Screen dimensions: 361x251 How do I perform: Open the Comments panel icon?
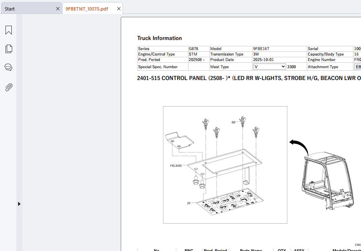click(8, 67)
